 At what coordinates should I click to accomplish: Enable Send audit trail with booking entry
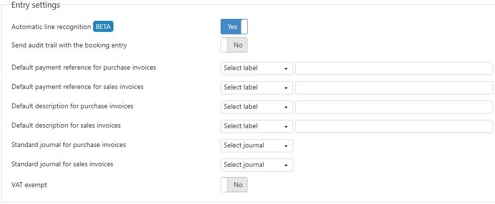(234, 45)
